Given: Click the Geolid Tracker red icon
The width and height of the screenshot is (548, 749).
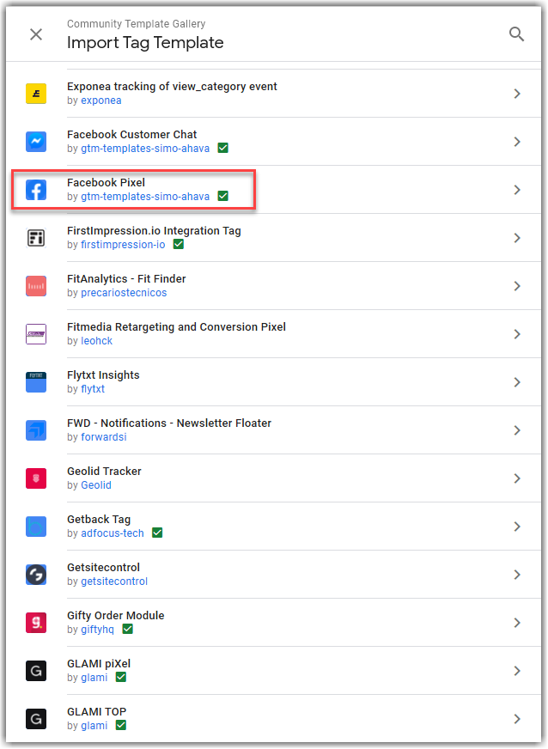Looking at the screenshot, I should [x=36, y=478].
